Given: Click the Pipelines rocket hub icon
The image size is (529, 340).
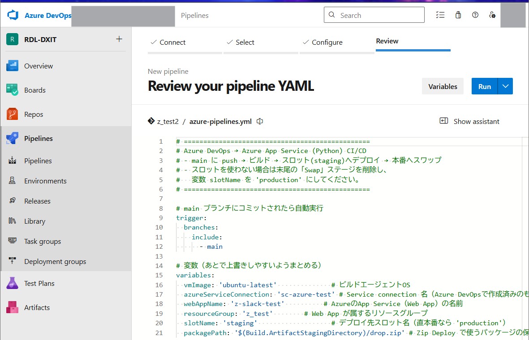Looking at the screenshot, I should pos(13,138).
